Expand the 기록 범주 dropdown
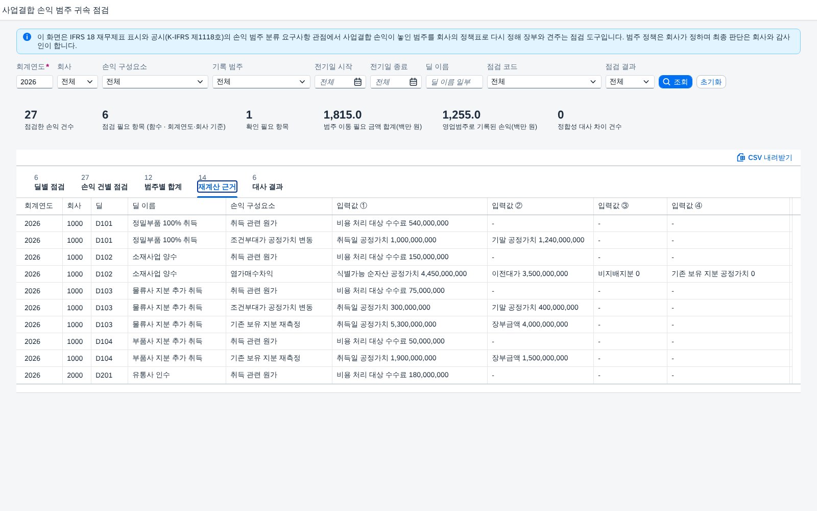This screenshot has height=511, width=817. (261, 82)
